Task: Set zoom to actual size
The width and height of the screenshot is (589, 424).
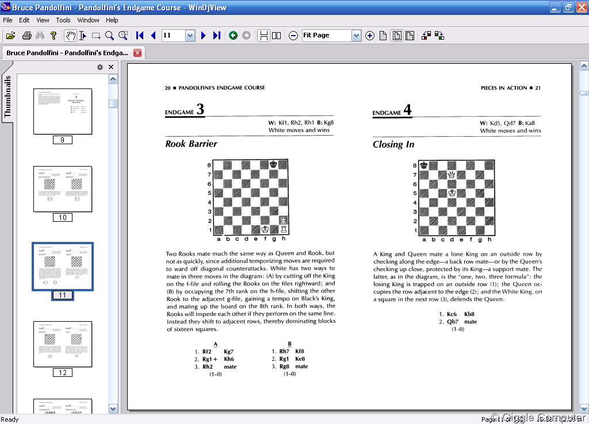Action: pyautogui.click(x=383, y=36)
